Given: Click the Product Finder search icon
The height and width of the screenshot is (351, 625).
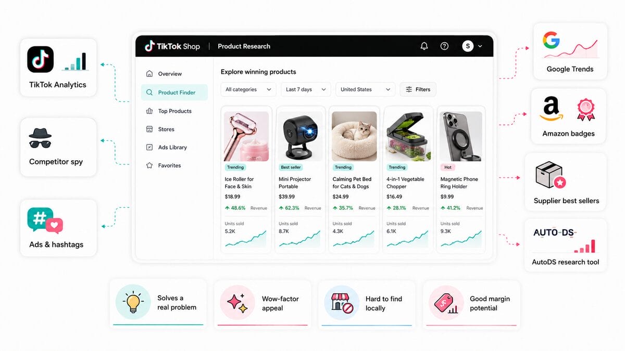Looking at the screenshot, I should [x=150, y=93].
